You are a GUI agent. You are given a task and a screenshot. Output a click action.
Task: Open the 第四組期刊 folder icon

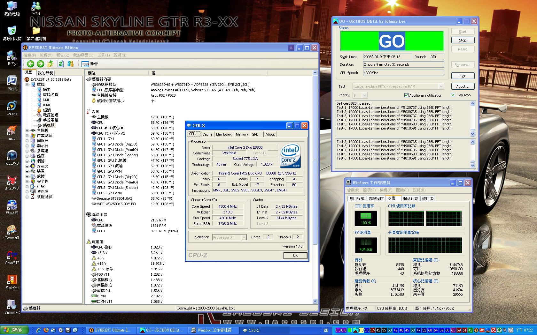click(36, 33)
